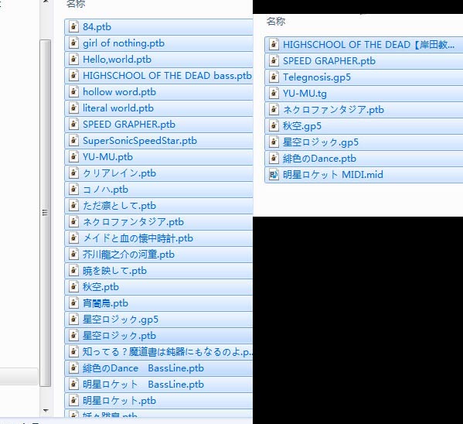The width and height of the screenshot is (463, 424).
Task: Click the 名称 column header in left panel
Action: point(76,4)
